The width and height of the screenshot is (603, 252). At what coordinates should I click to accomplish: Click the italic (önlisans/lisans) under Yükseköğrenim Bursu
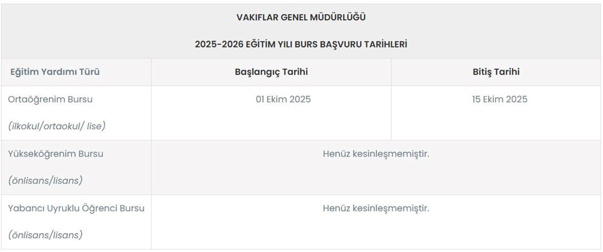[45, 181]
